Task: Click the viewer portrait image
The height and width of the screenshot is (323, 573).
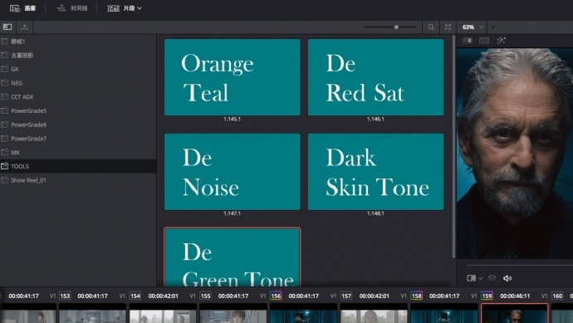Action: [x=515, y=154]
